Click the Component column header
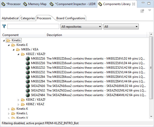This screenshot has width=154, height=127. [x=23, y=35]
